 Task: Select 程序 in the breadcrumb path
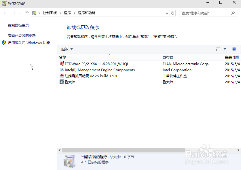[67, 13]
